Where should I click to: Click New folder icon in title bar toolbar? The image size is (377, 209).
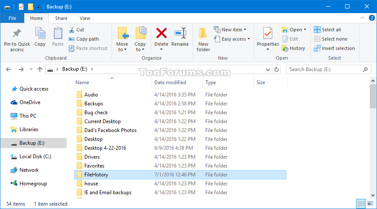click(31, 7)
